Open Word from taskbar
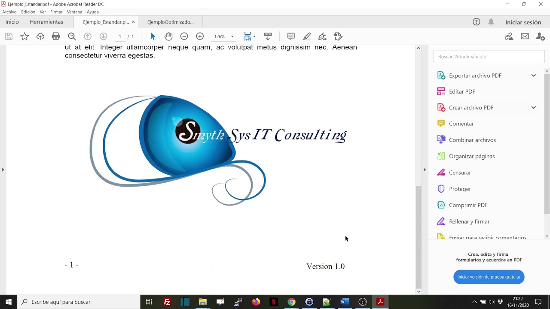550x309 pixels. coord(344,302)
